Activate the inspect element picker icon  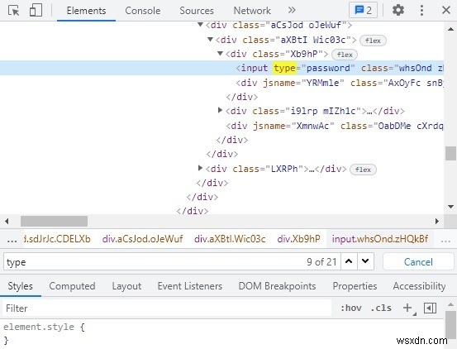(13, 11)
